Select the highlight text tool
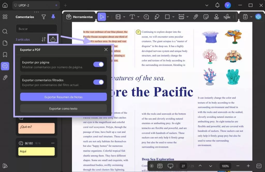 (118, 17)
